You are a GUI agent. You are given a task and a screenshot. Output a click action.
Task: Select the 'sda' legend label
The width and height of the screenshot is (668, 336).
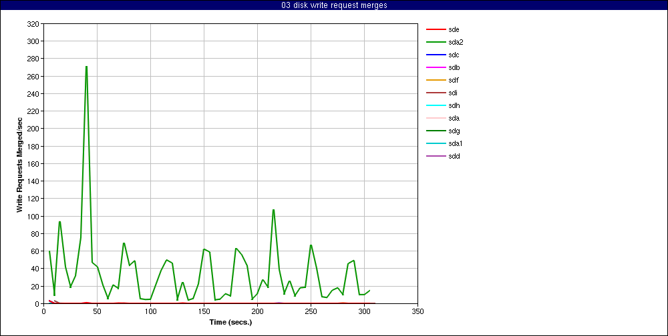click(x=454, y=118)
